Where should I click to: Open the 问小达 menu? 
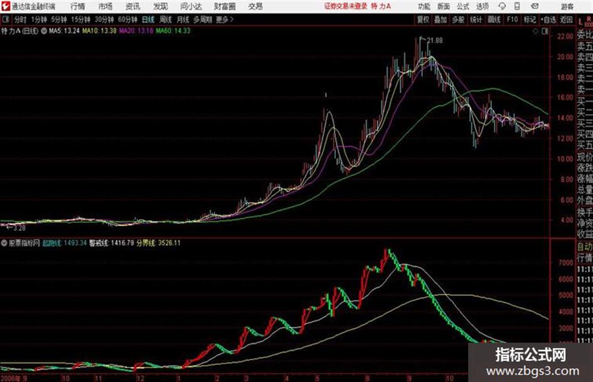click(x=191, y=6)
